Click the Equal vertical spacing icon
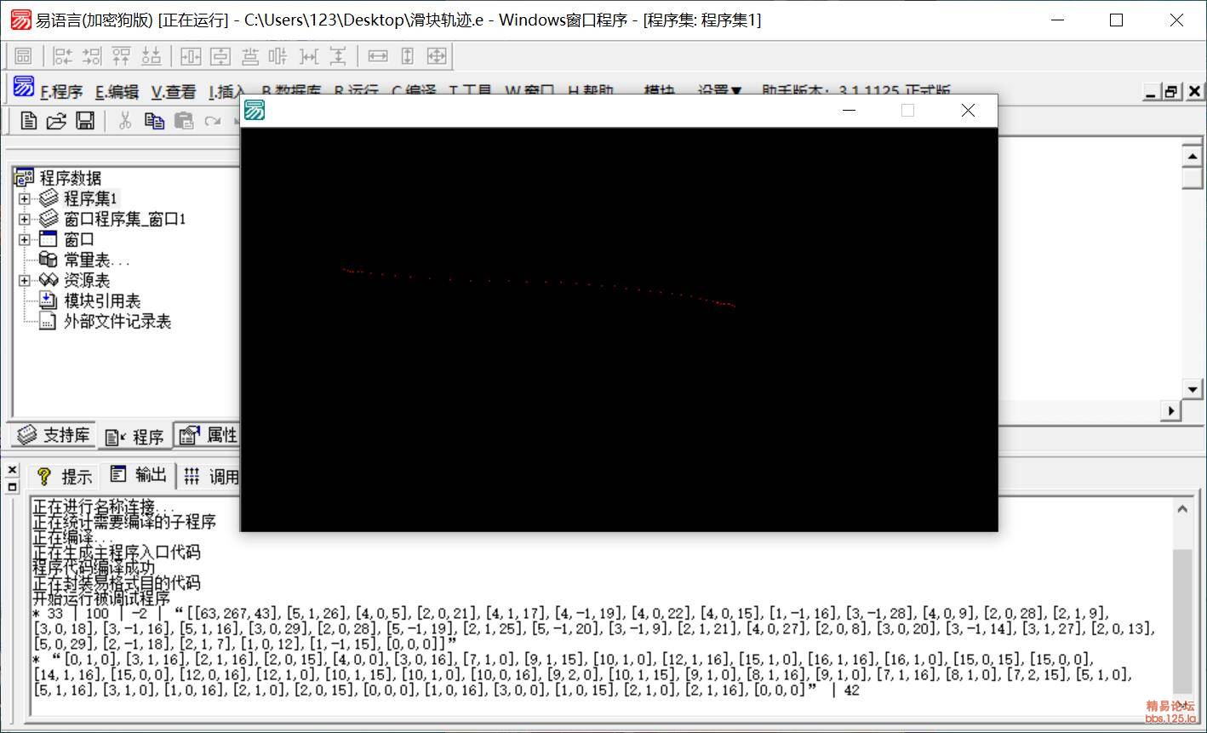This screenshot has height=733, width=1207. pos(338,56)
